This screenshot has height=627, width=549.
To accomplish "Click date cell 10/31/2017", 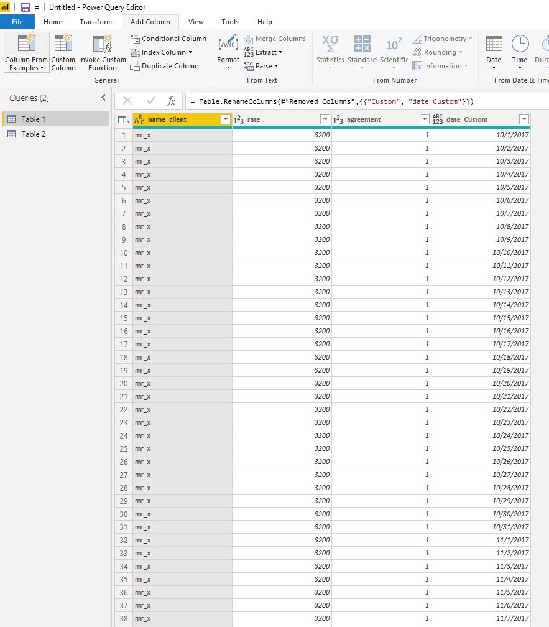I will (x=481, y=527).
